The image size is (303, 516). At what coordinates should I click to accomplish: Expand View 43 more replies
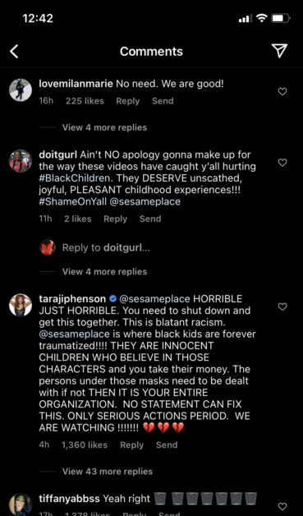(108, 472)
